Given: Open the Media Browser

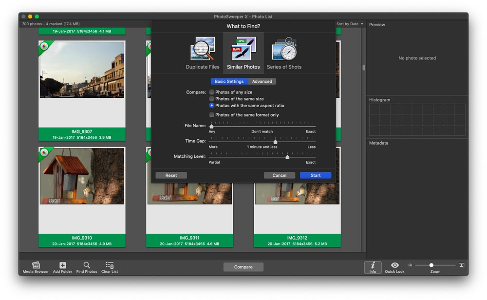Looking at the screenshot, I should [36, 267].
